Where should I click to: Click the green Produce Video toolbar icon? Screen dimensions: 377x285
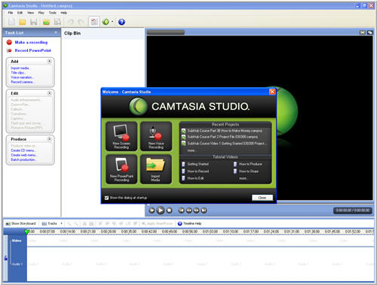click(x=106, y=22)
